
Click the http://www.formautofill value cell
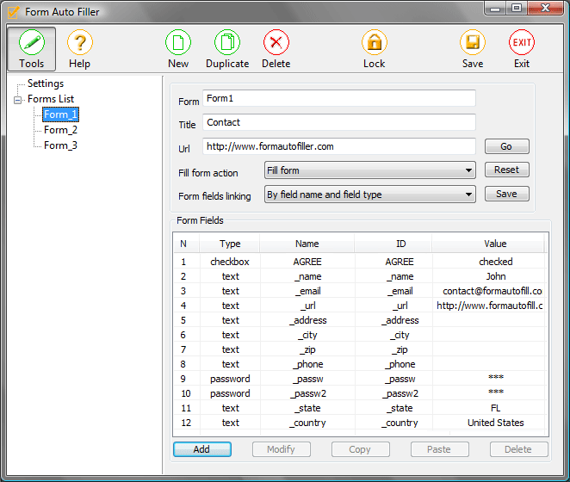click(490, 306)
